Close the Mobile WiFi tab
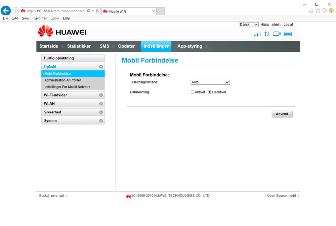The width and height of the screenshot is (336, 226). pyautogui.click(x=154, y=11)
